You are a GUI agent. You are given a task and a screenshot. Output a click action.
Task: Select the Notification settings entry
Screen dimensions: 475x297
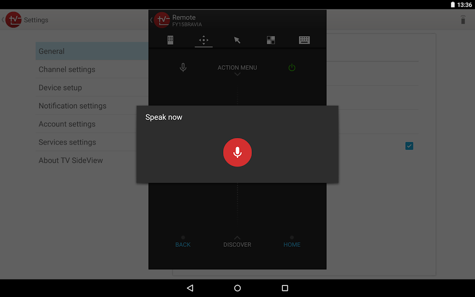(72, 106)
